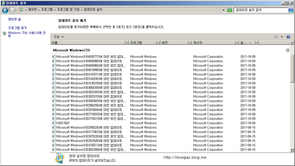The width and height of the screenshot is (295, 166).
Task: Click the change view icon
Action: pyautogui.click(x=275, y=37)
